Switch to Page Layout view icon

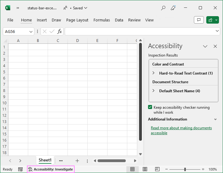click(x=145, y=169)
